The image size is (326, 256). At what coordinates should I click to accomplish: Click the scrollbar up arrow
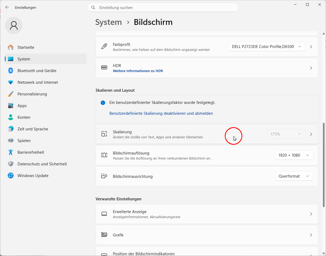(324, 34)
